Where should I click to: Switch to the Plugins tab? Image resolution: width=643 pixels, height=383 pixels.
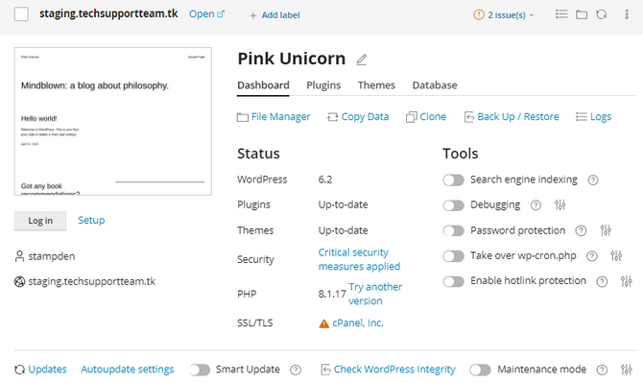(x=323, y=85)
